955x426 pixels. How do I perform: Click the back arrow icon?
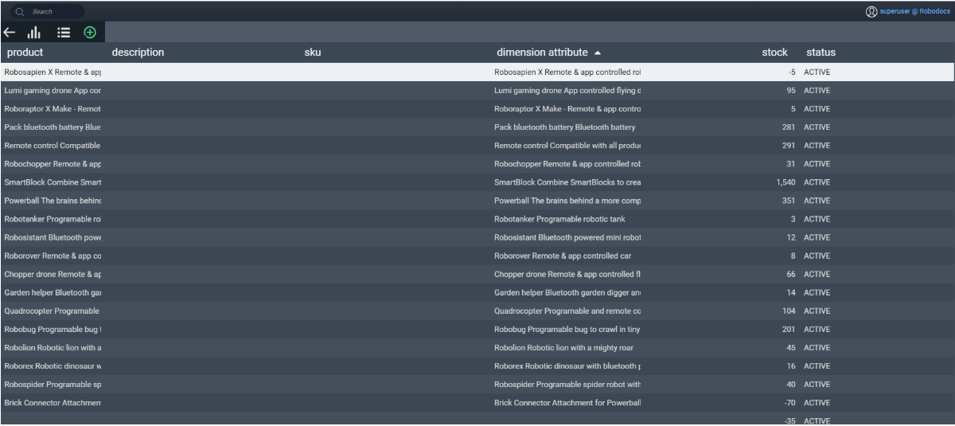(10, 33)
